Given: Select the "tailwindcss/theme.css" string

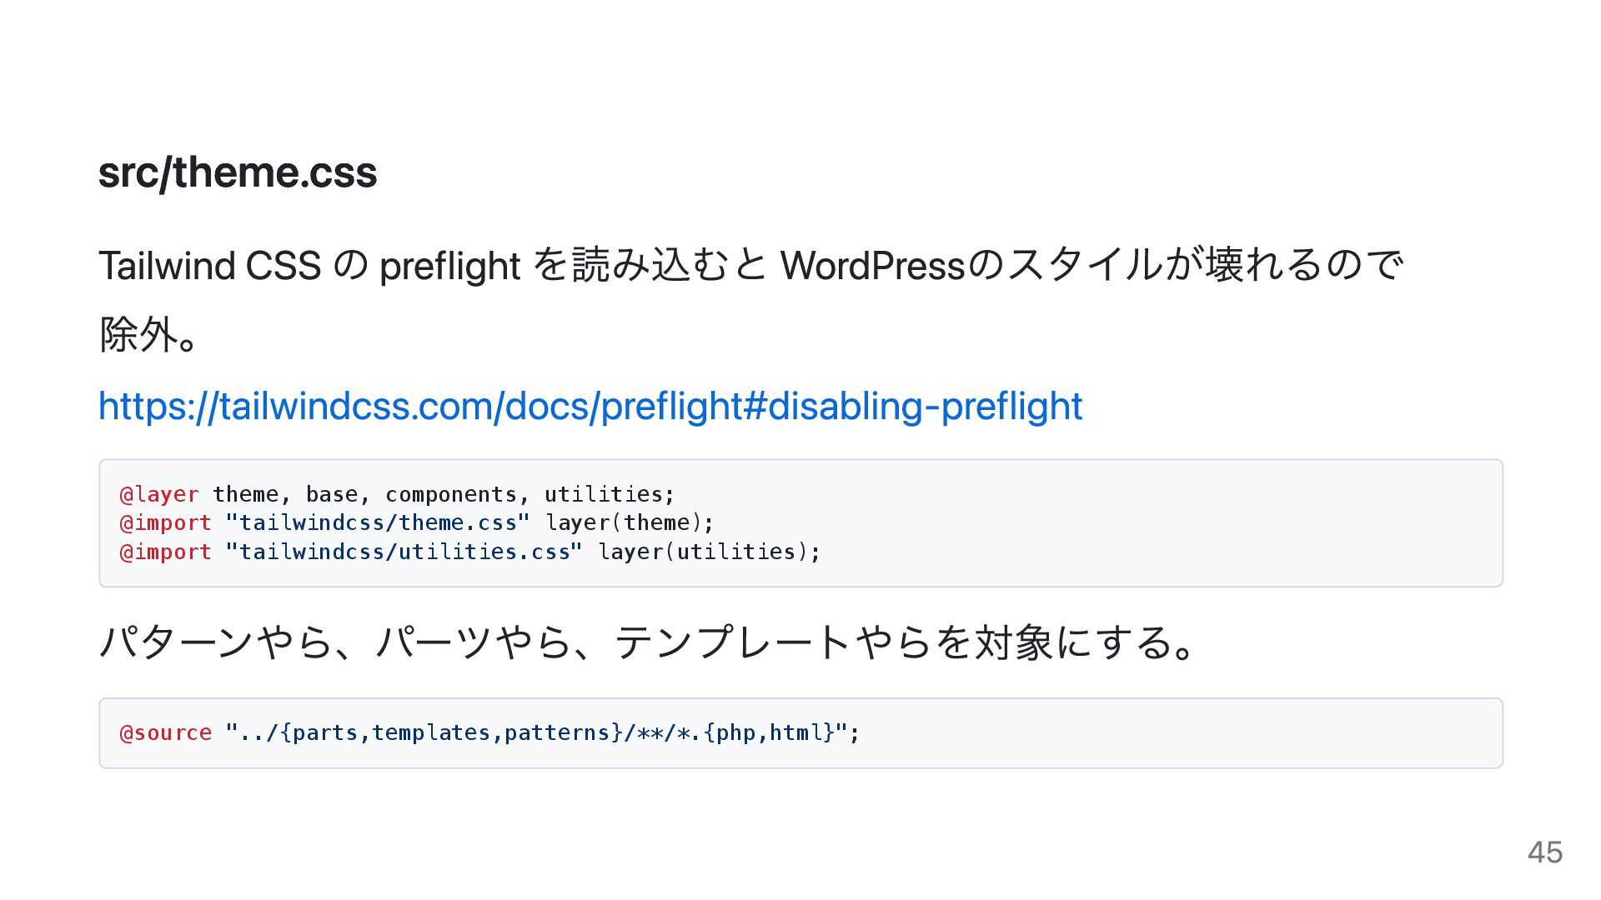Looking at the screenshot, I should pos(378,523).
